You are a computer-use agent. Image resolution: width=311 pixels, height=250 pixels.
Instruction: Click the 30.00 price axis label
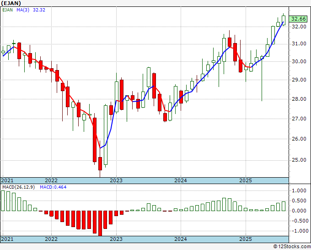click(299, 61)
